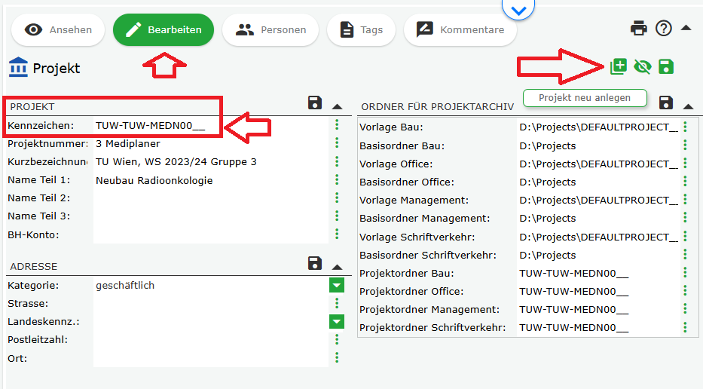Open the Kommentare tab
The height and width of the screenshot is (389, 703).
460,30
